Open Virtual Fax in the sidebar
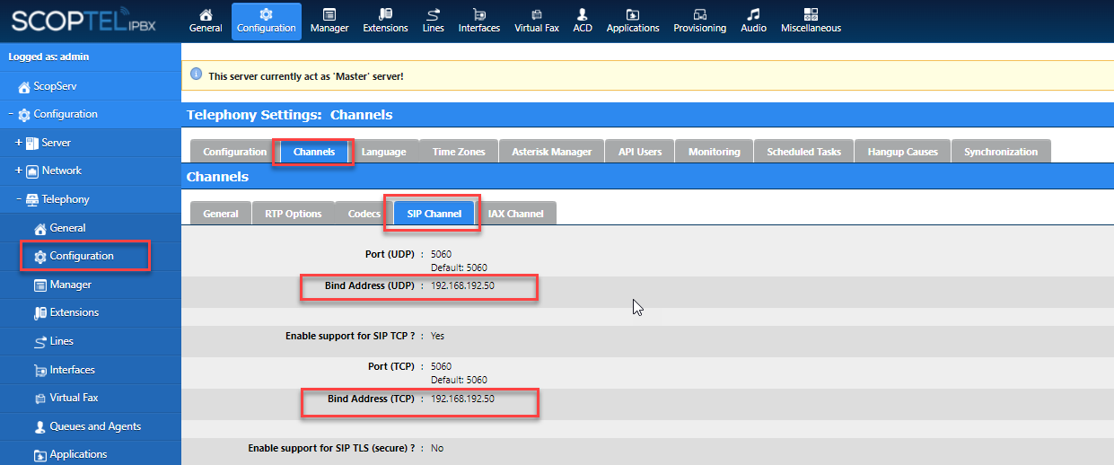The width and height of the screenshot is (1114, 465). (x=66, y=398)
